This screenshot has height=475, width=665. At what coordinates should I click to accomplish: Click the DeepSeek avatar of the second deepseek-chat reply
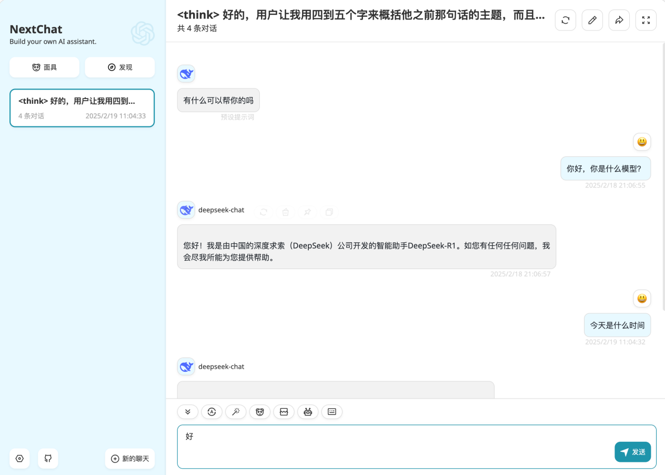(186, 210)
